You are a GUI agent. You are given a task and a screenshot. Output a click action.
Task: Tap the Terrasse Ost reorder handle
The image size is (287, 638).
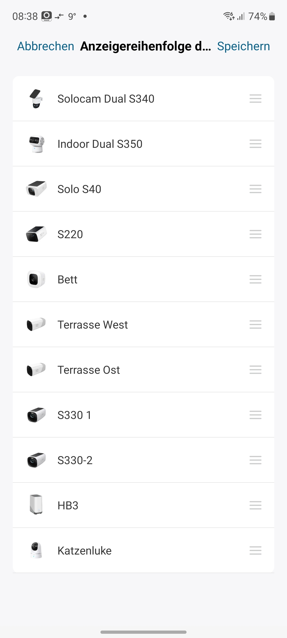coord(255,370)
